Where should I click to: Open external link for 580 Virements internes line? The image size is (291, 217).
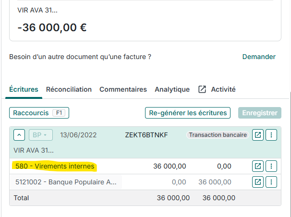[258, 166]
